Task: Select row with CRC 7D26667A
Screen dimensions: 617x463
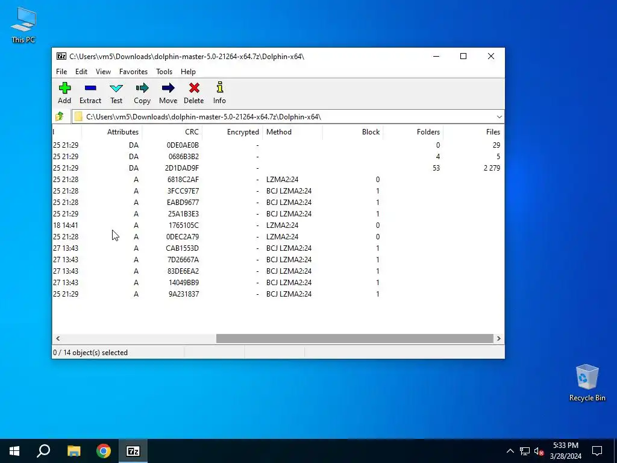Action: [x=278, y=259]
